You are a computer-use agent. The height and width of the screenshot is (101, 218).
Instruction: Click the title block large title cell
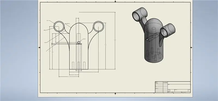click(x=179, y=87)
